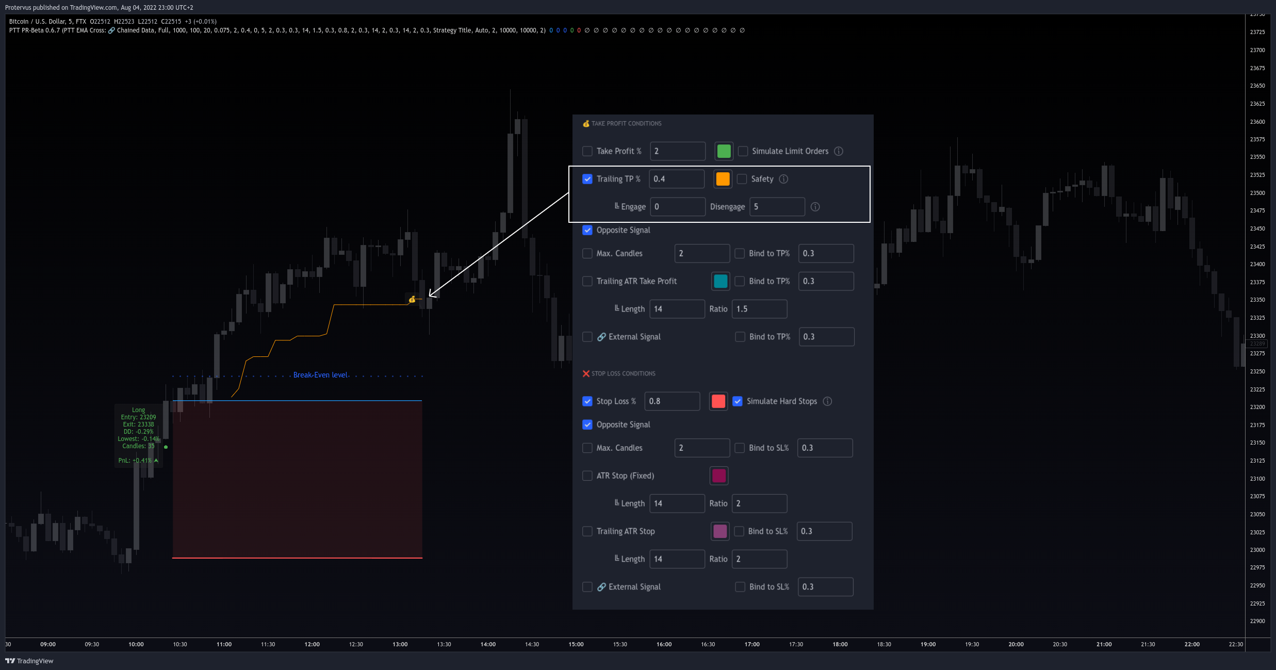Screen dimensions: 1276x670
Task: Open the purple Trailing ATR Stop color swatch
Action: click(720, 531)
